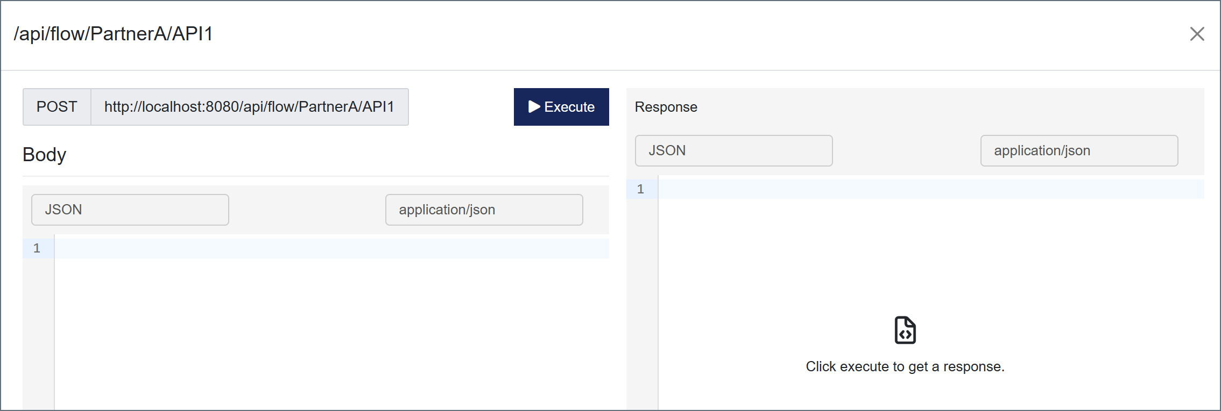
Task: Open the Response JSON format dropdown
Action: tap(734, 150)
